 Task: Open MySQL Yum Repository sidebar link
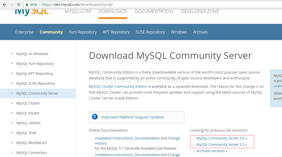click(x=35, y=64)
